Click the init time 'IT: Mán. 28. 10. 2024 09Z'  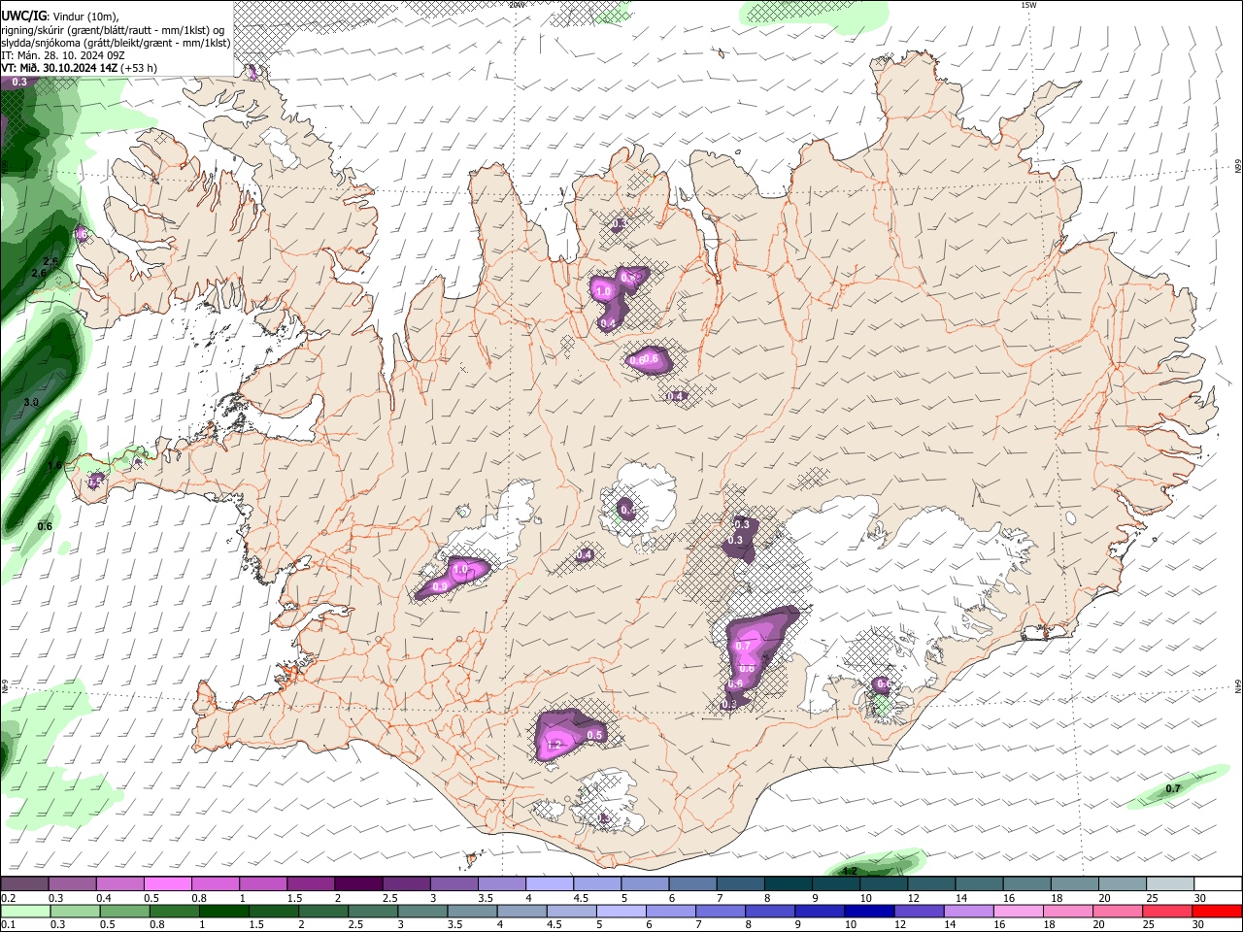coord(62,55)
